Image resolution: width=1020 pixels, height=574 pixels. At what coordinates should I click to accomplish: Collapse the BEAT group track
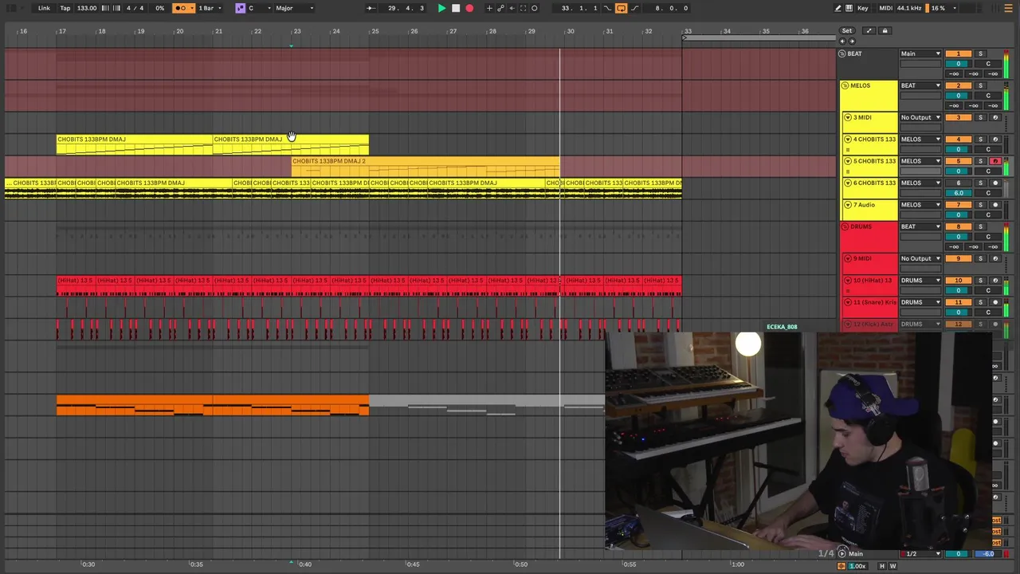[842, 53]
